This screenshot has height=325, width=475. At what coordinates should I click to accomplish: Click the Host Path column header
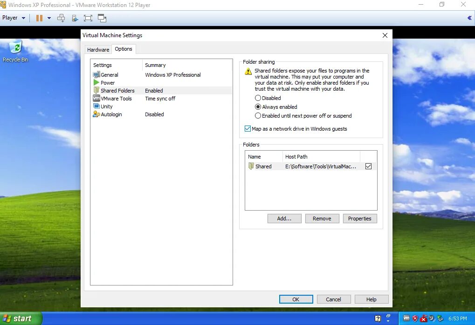[x=321, y=157]
